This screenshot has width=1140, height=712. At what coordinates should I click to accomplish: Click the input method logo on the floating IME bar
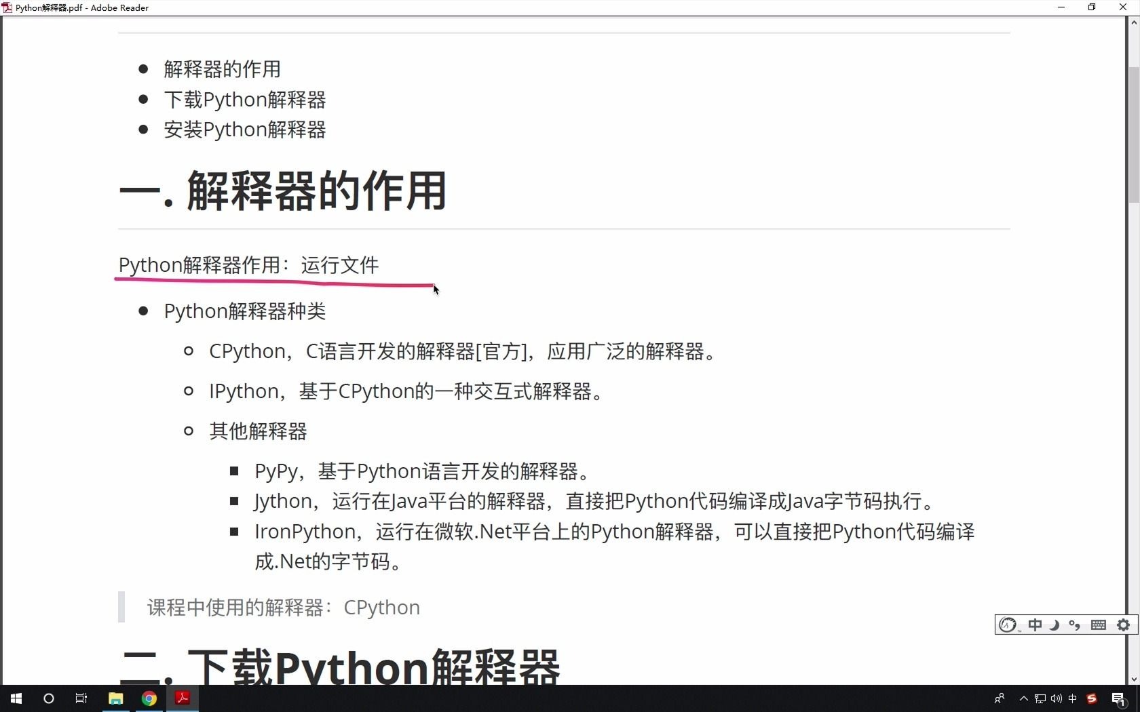(x=1008, y=625)
